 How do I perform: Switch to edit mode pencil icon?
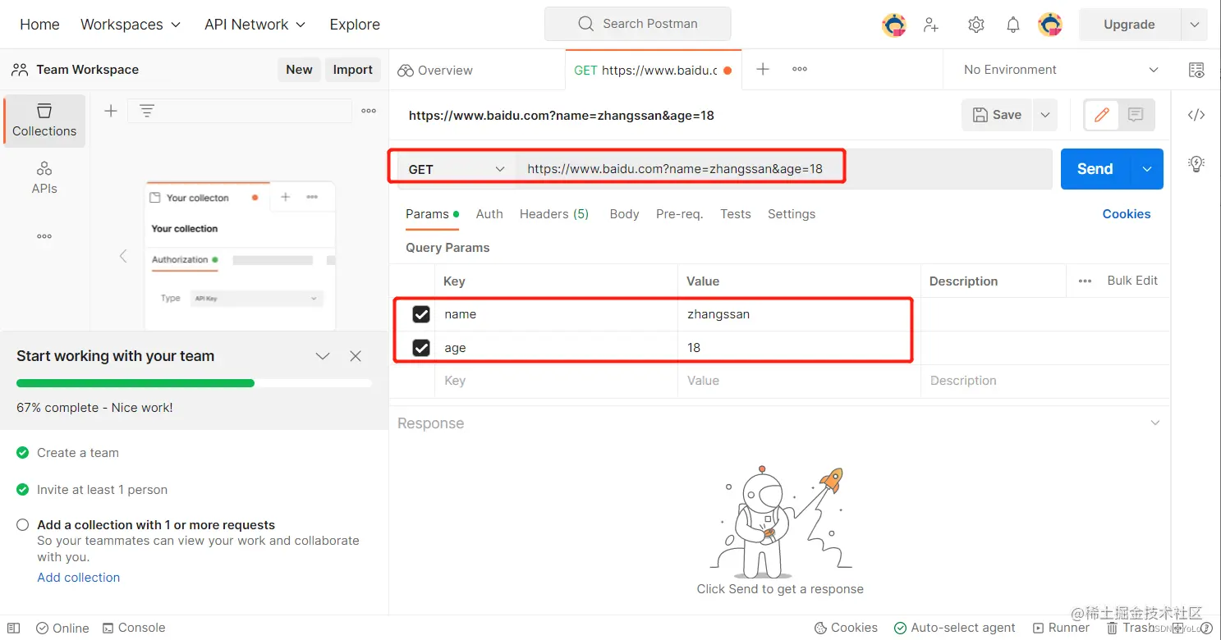click(1102, 115)
